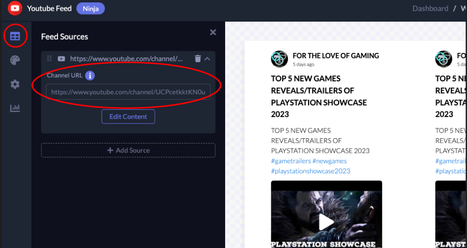
Task: Click the #playstationshowcase2023 hashtag
Action: tap(311, 171)
